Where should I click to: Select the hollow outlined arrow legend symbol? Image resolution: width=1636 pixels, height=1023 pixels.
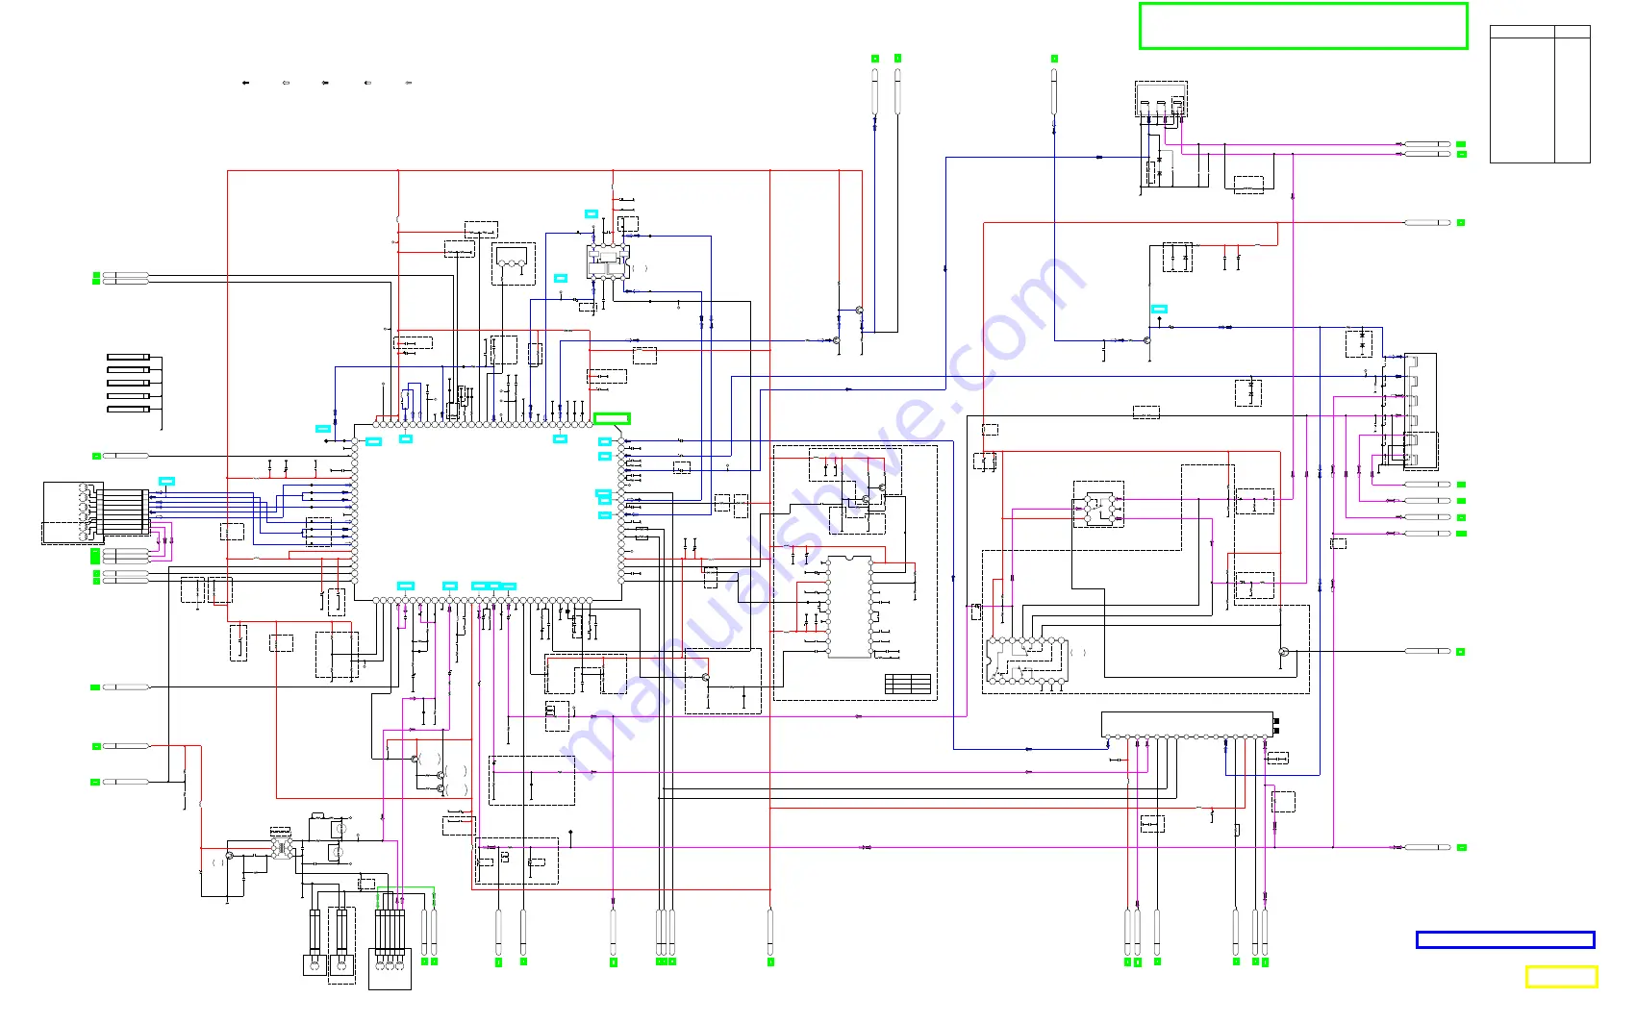click(x=286, y=83)
